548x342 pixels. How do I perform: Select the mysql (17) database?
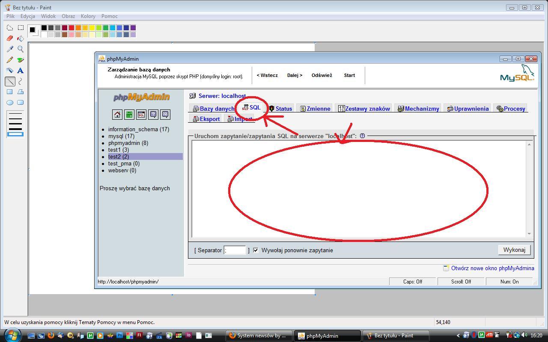(121, 136)
